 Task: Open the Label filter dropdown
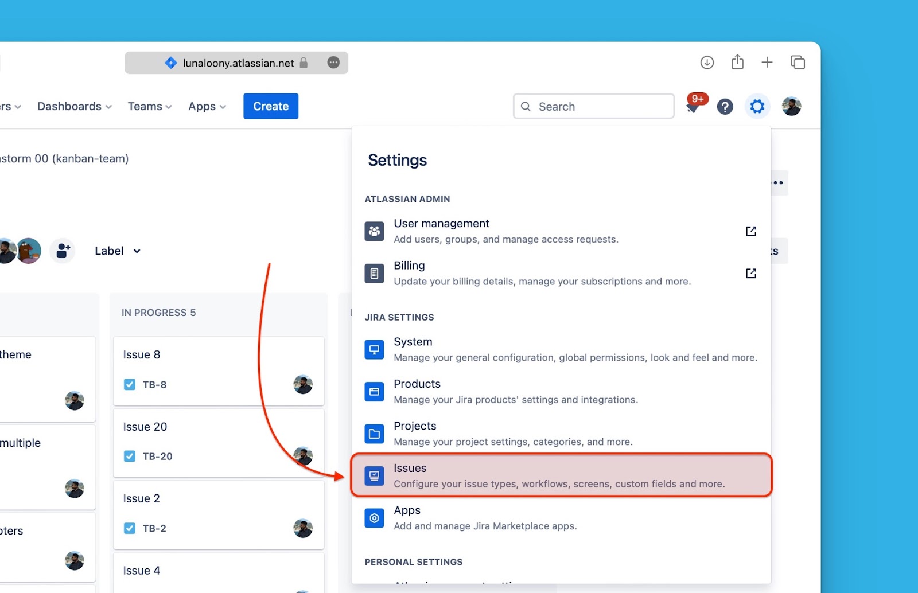tap(117, 251)
